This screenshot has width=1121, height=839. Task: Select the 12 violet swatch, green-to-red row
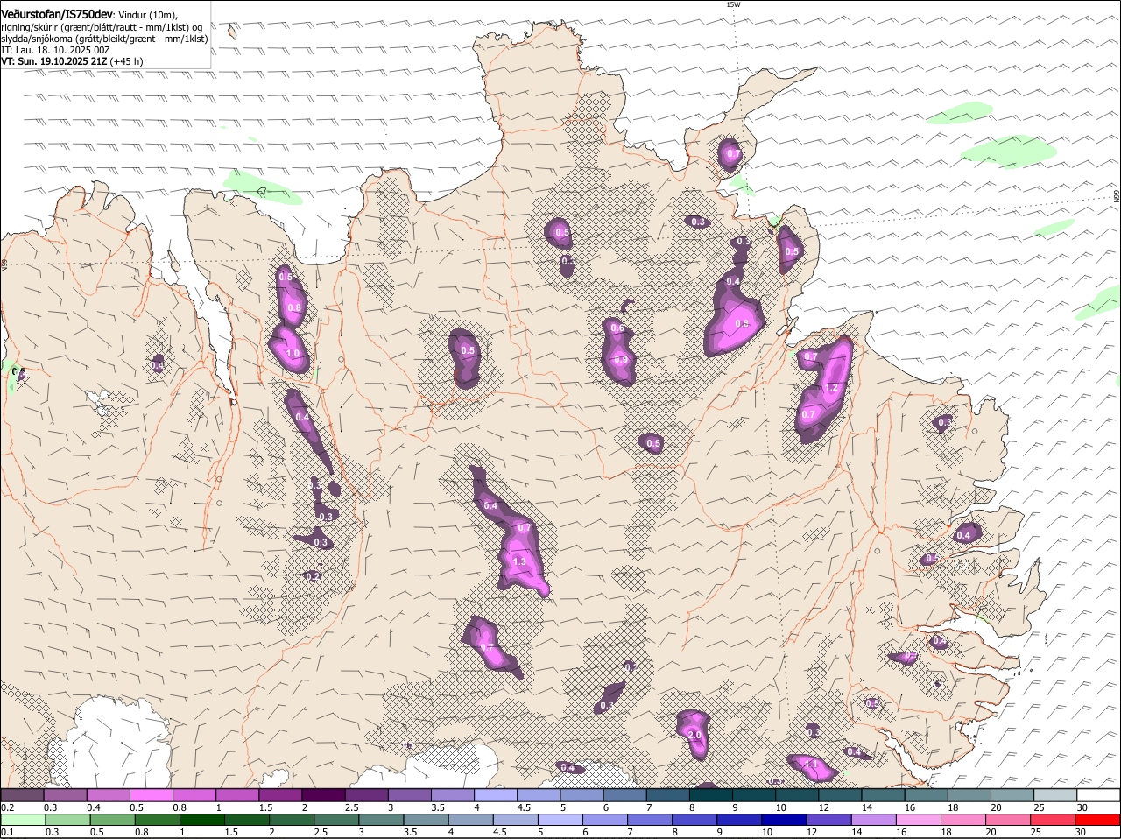coord(828,821)
